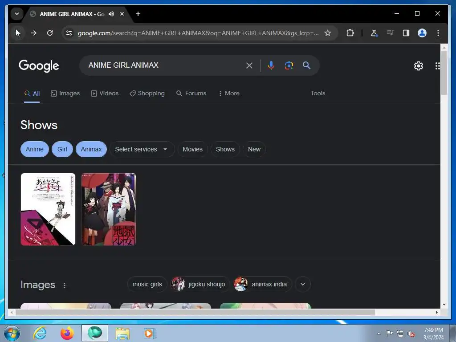Toggle the Shows filter chip
This screenshot has height=342, width=456.
(225, 149)
